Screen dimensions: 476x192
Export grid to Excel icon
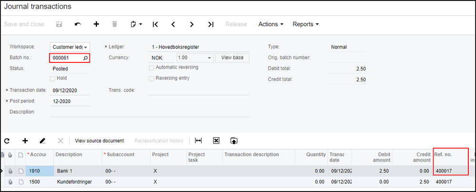pyautogui.click(x=216, y=141)
